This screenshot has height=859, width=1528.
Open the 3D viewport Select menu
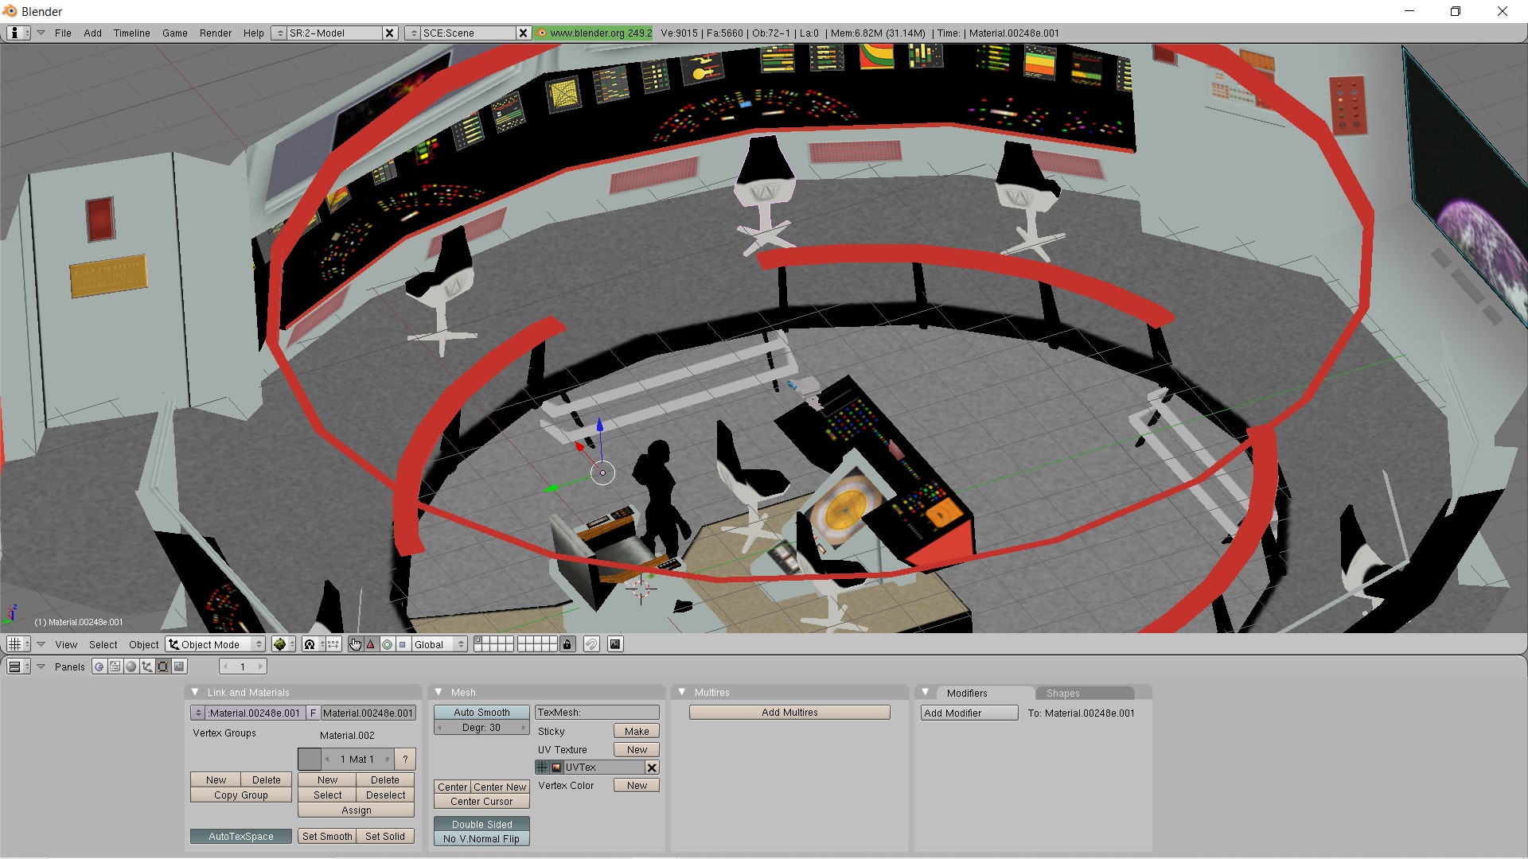coord(103,645)
